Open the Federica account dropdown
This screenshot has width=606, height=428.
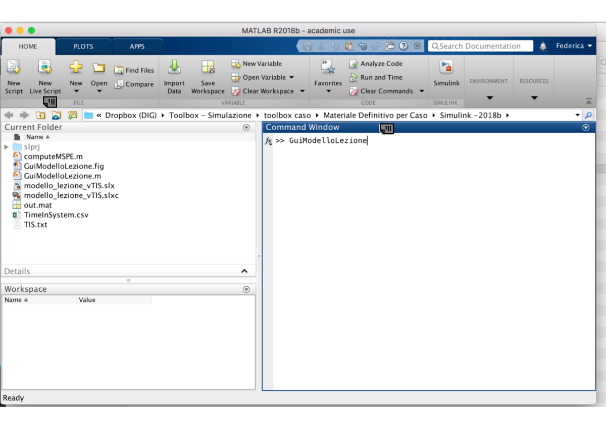575,45
